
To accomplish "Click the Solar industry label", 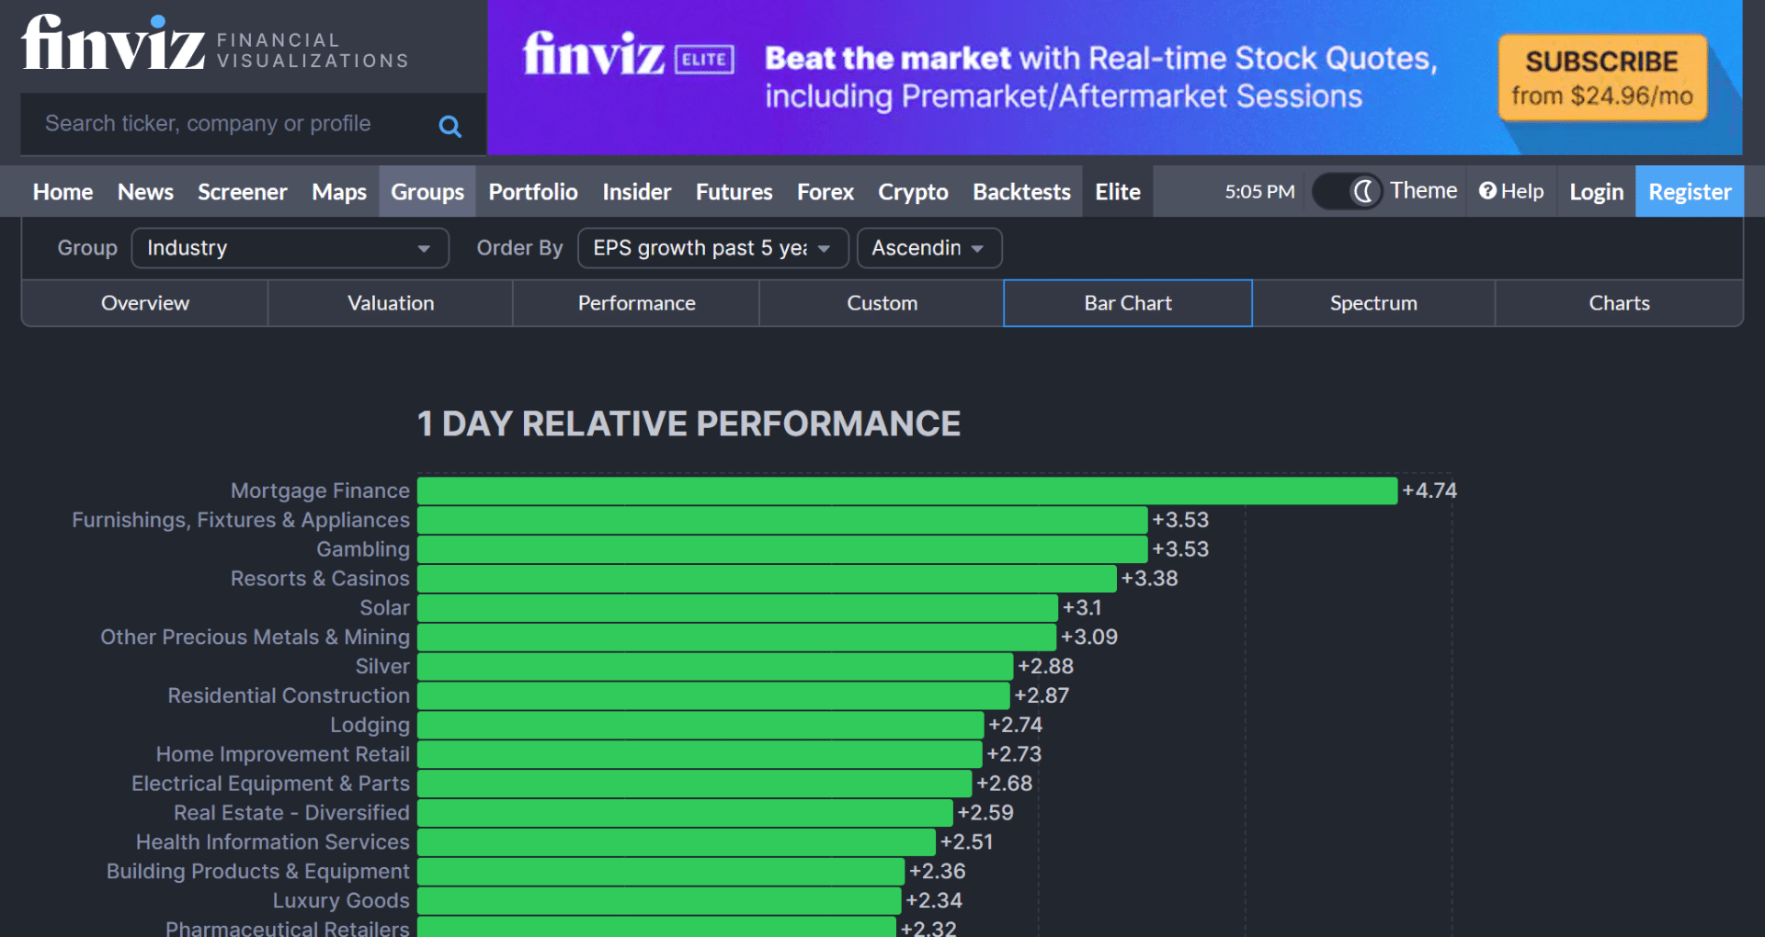I will click(384, 608).
